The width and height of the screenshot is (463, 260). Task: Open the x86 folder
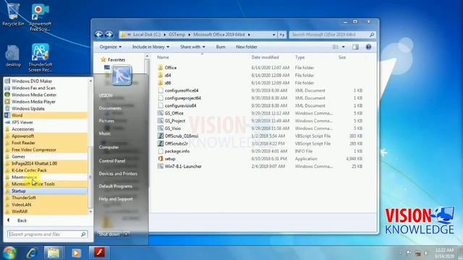pyautogui.click(x=164, y=83)
